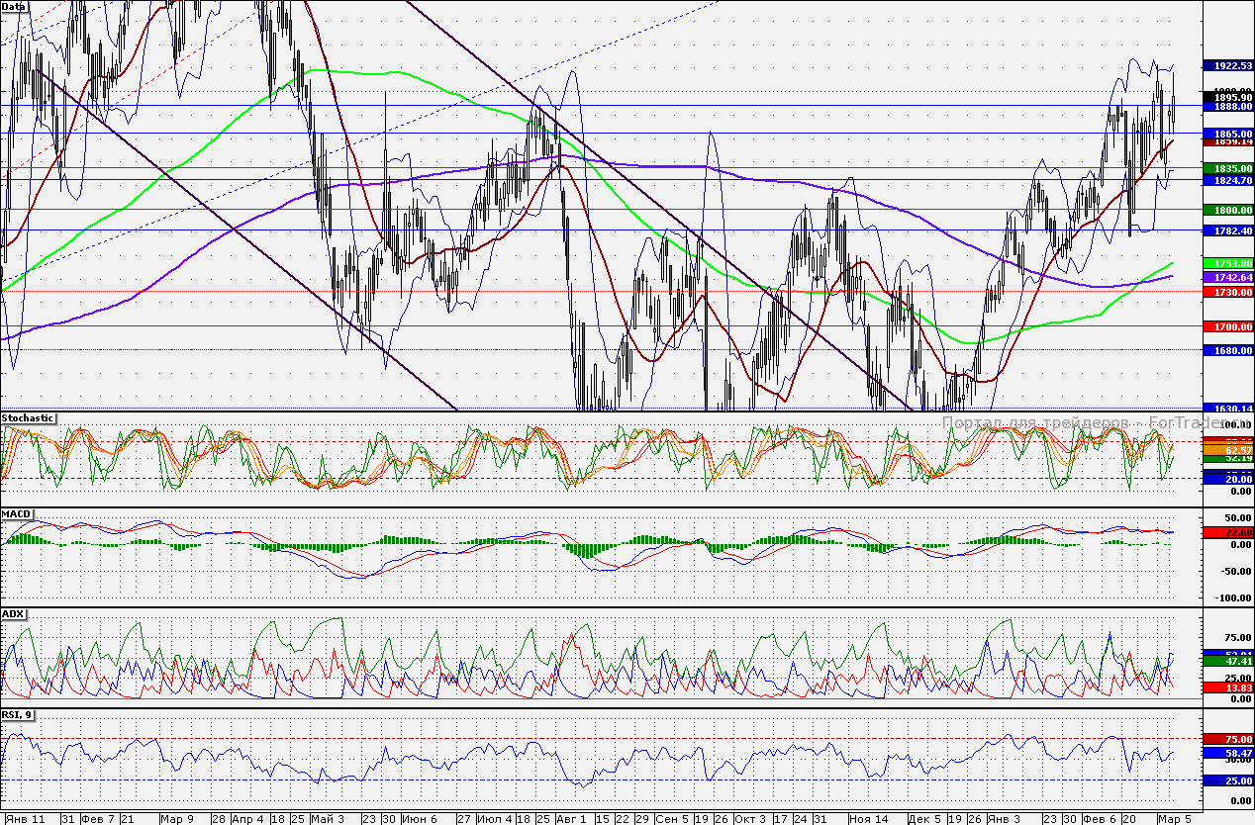
Task: Select the Stochastic indicator panel label
Action: (x=29, y=418)
